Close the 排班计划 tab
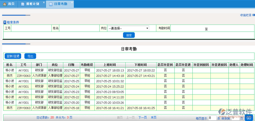The height and width of the screenshot is (121, 255). (44, 3)
